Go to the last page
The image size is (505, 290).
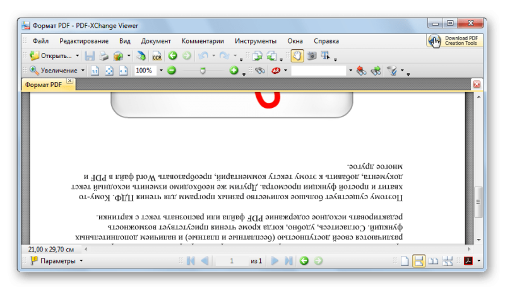coord(288,261)
